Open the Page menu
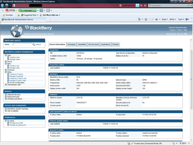193x145 pixels. tap(165, 19)
